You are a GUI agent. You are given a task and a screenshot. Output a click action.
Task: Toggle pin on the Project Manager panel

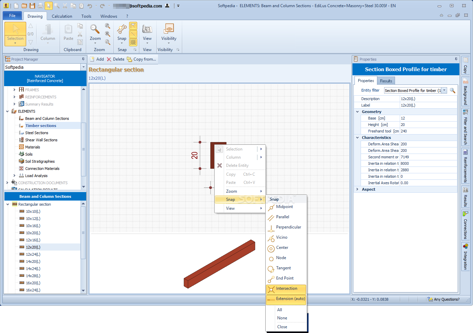tap(83, 59)
